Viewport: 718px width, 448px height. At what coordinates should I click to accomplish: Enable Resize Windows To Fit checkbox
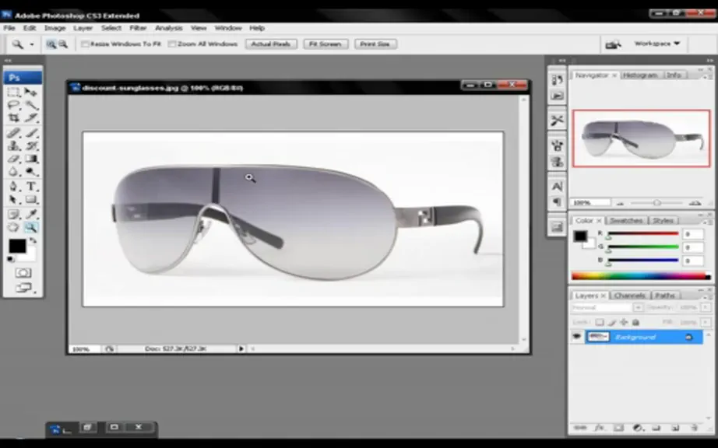(x=85, y=44)
